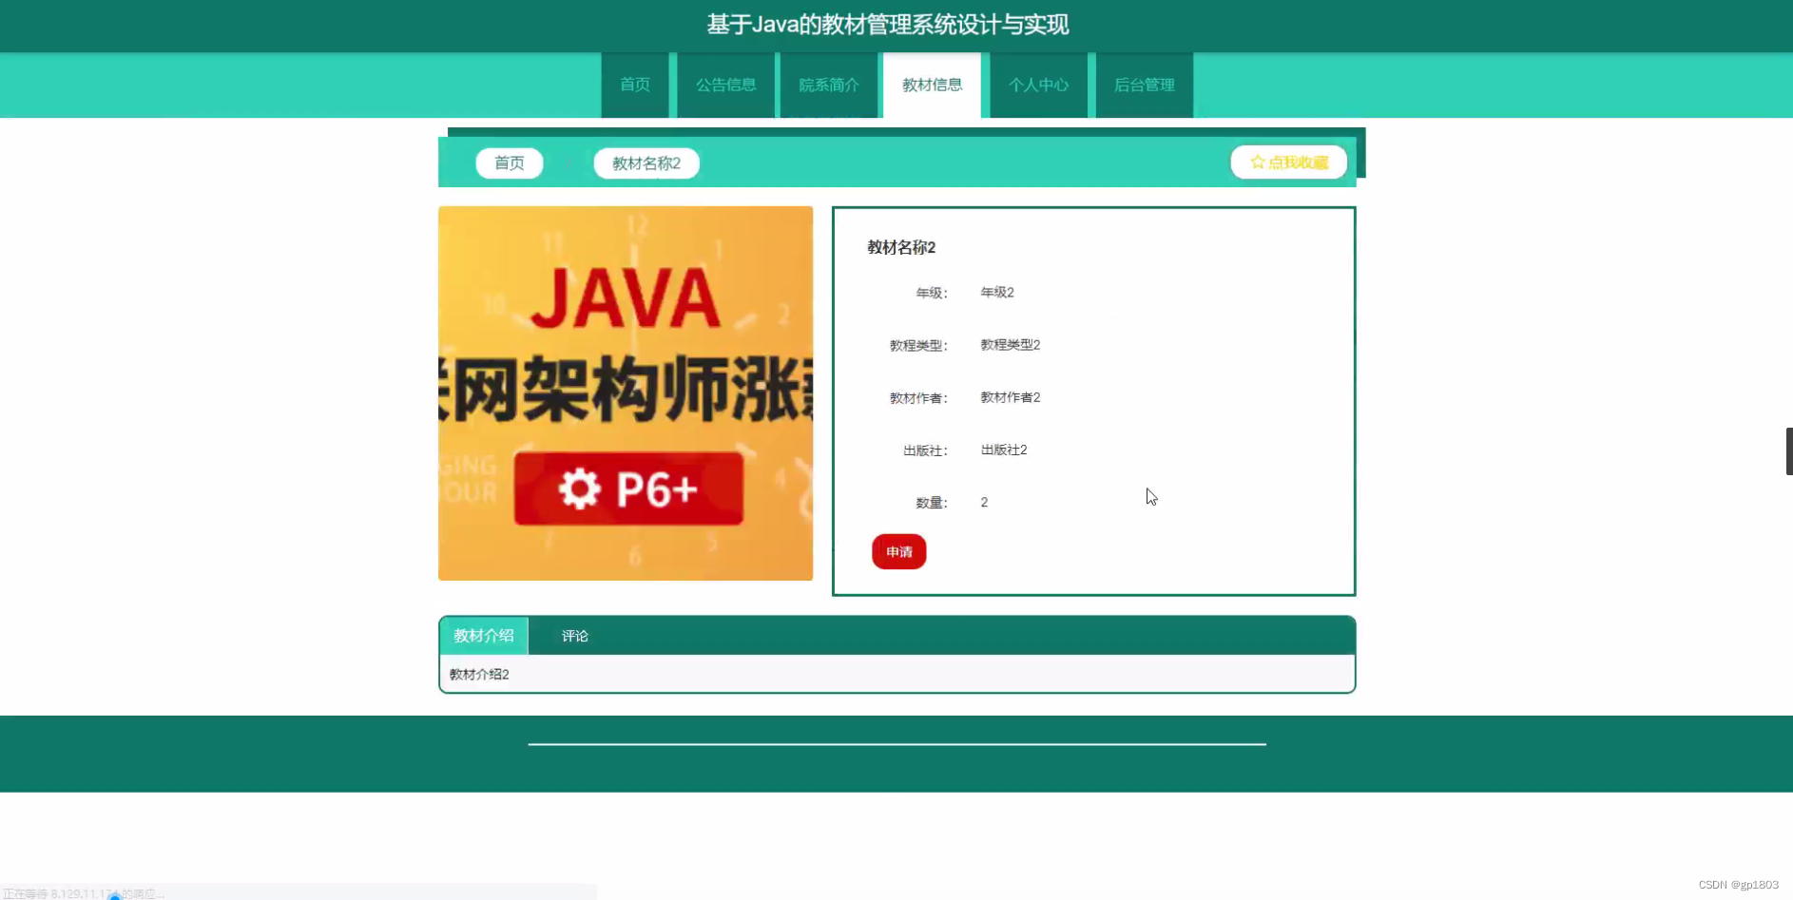Follow the 教材名称2 breadcrumb link
This screenshot has height=900, width=1793.
(646, 163)
